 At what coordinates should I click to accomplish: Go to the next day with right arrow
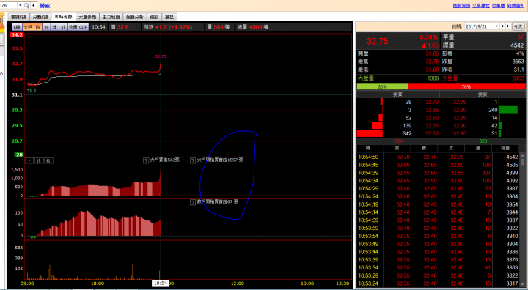tap(508, 26)
